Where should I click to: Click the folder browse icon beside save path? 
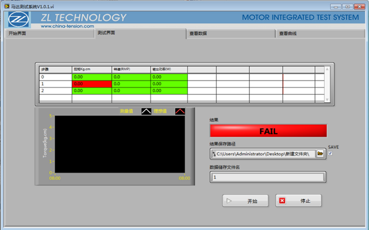coord(320,154)
